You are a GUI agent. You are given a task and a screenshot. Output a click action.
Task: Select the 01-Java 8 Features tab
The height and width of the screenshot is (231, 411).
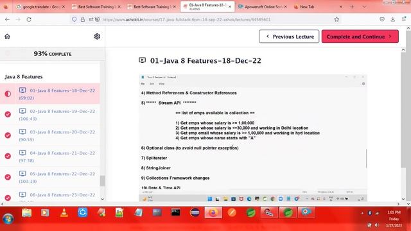(x=207, y=7)
